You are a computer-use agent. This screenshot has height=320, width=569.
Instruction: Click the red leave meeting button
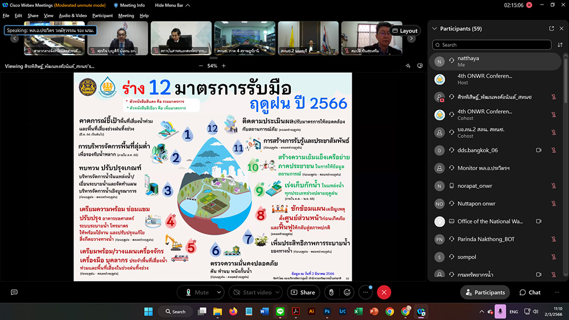click(384, 292)
